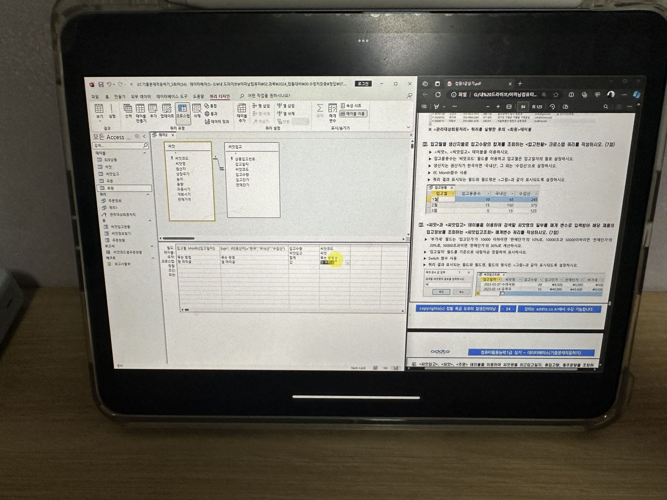
Task: Toggle the Property Sheet (속성 시트) pane
Action: click(x=351, y=106)
